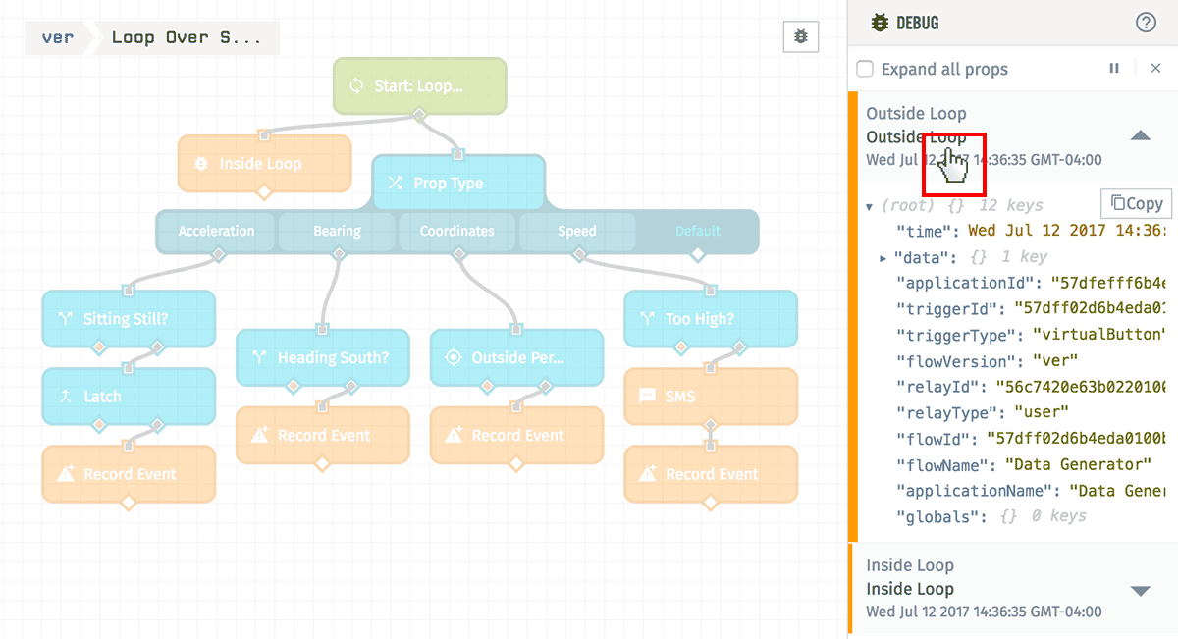The image size is (1178, 639).
Task: Click event icon on Record Event under Outside Per...
Action: [x=454, y=435]
